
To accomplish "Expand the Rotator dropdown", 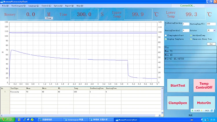I will pos(214,30).
